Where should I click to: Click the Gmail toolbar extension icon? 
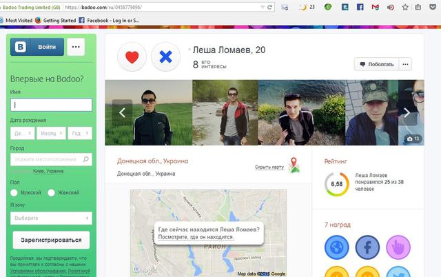pos(375,7)
